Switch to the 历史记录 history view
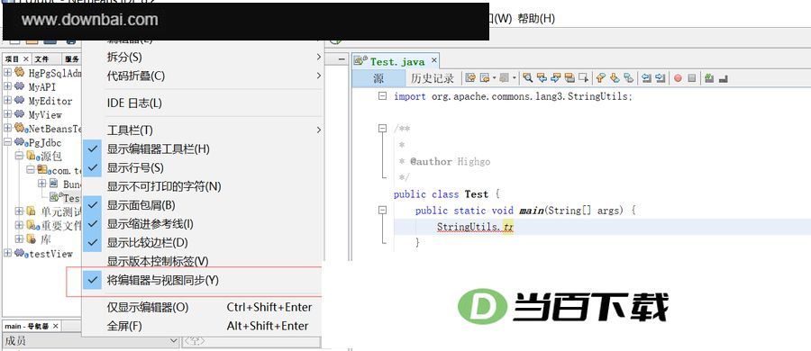 433,78
